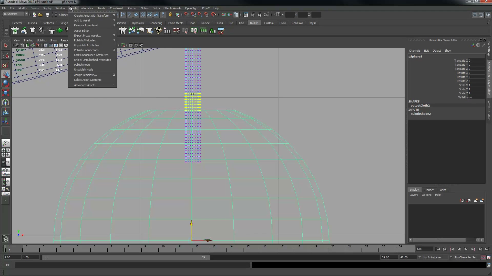Switch to the Fluids shelf tab
Screen dimensions: 492x276
pos(219,23)
